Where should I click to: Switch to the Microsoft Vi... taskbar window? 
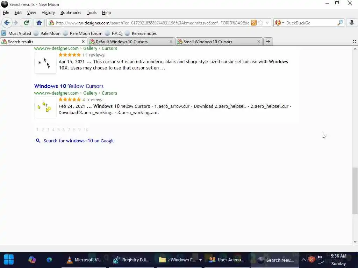click(x=84, y=260)
